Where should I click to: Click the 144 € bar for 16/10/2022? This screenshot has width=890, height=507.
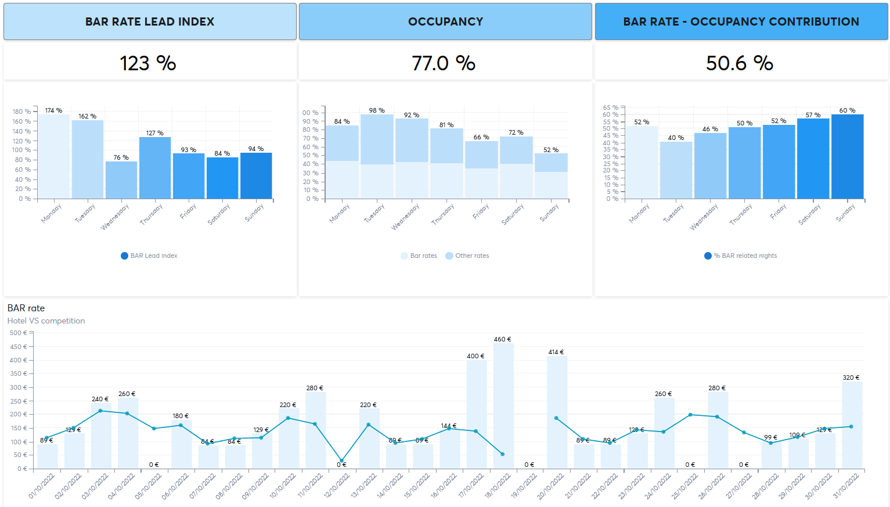449,449
